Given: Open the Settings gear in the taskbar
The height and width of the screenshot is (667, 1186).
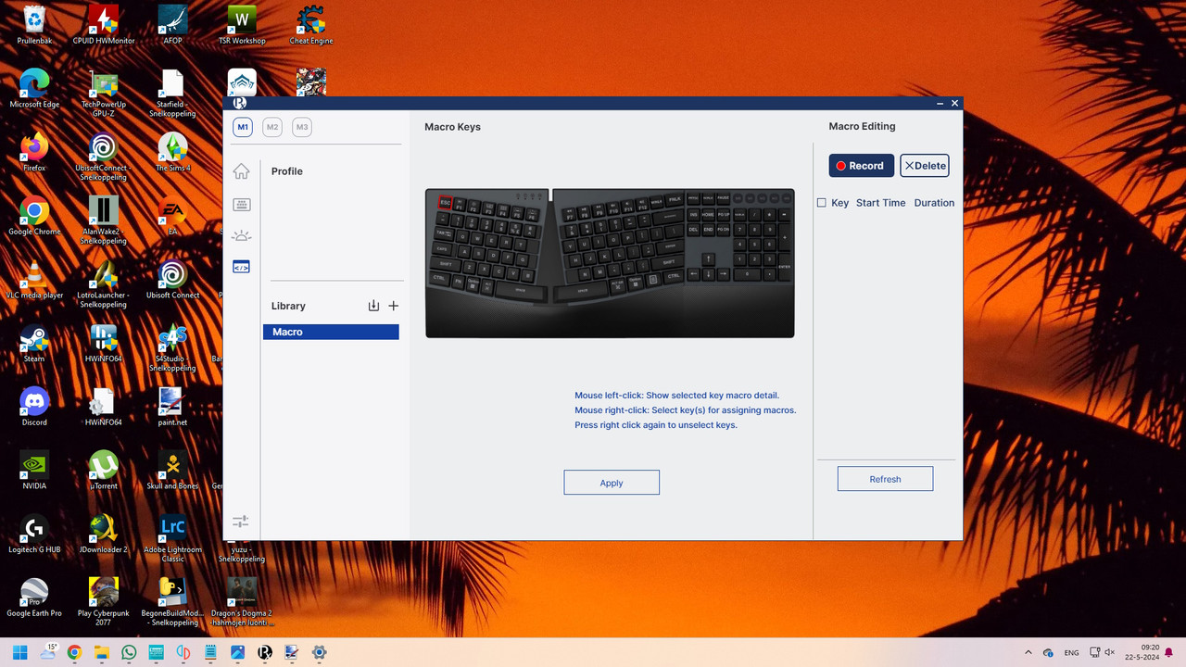Looking at the screenshot, I should [319, 652].
